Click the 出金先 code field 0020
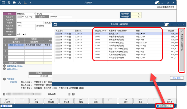Screen dimensions: 187x109 pyautogui.click(x=30, y=23)
